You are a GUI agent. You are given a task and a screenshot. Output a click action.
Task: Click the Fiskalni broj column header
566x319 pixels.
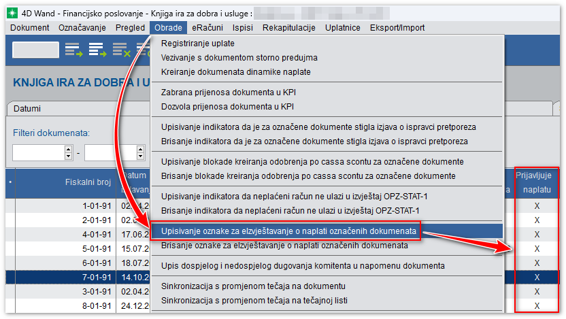point(88,182)
